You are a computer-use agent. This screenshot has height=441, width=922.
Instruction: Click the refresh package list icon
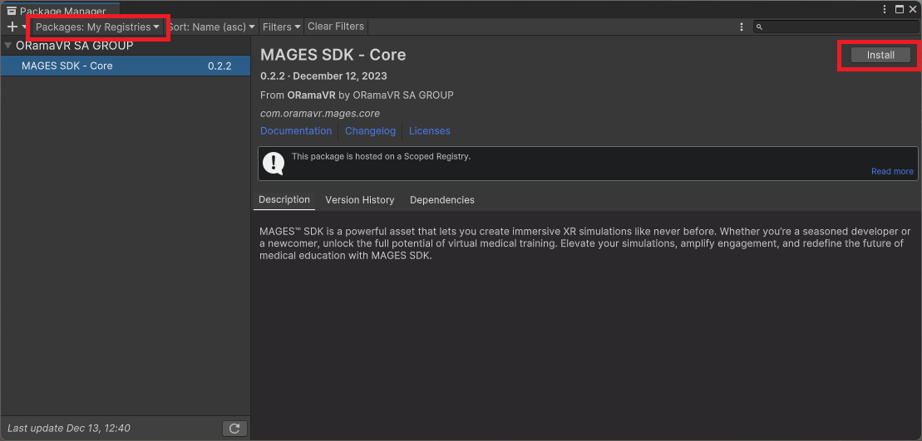[234, 429]
